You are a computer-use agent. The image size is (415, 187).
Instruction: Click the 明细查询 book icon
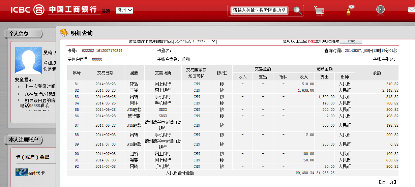[64, 33]
